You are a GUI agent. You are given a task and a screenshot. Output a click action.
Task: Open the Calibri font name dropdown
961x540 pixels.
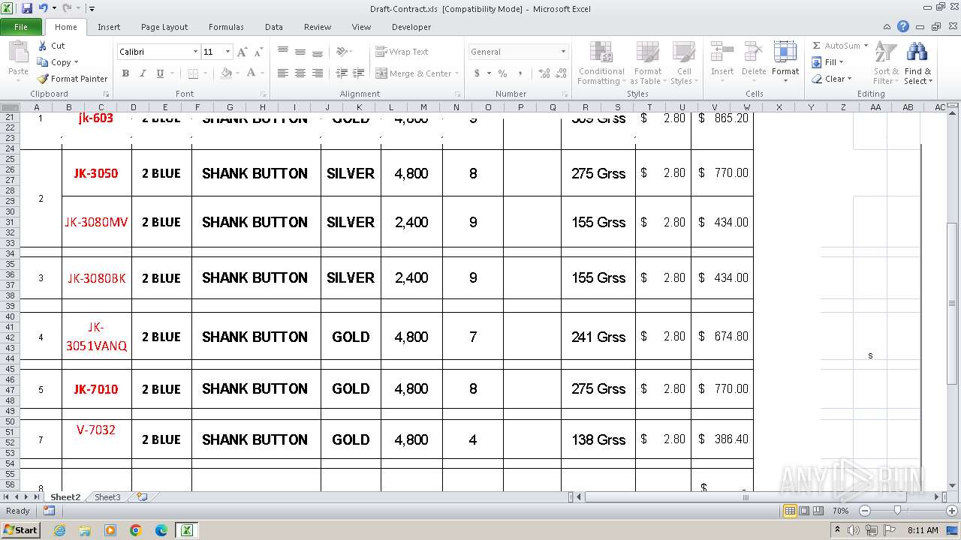tap(195, 52)
